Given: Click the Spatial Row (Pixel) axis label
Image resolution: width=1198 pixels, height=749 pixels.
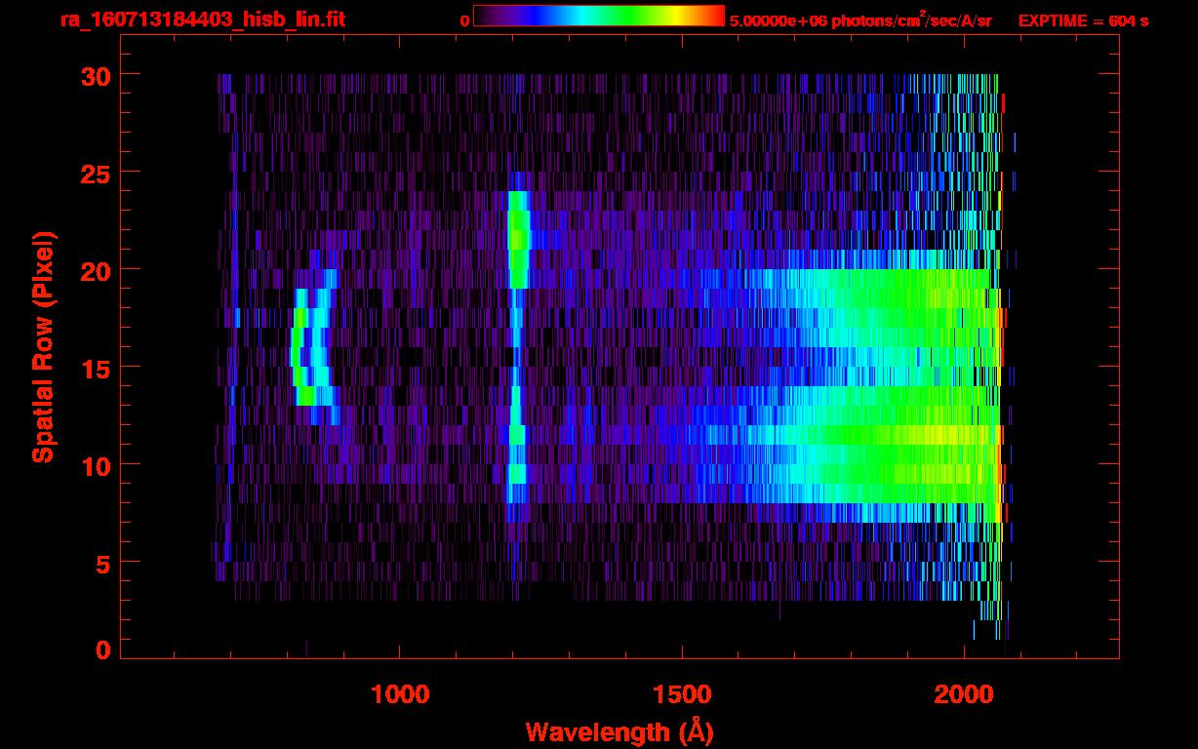Looking at the screenshot, I should (x=43, y=346).
